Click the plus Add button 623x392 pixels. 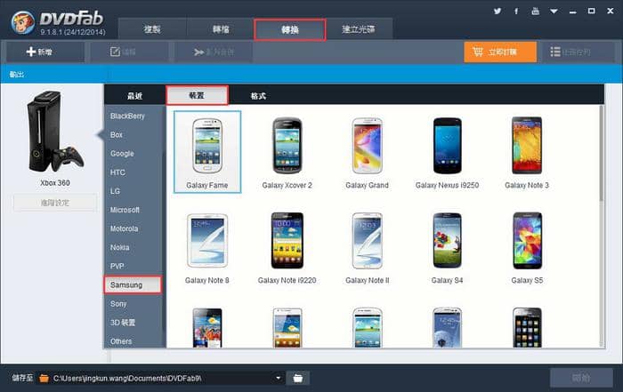(x=45, y=52)
